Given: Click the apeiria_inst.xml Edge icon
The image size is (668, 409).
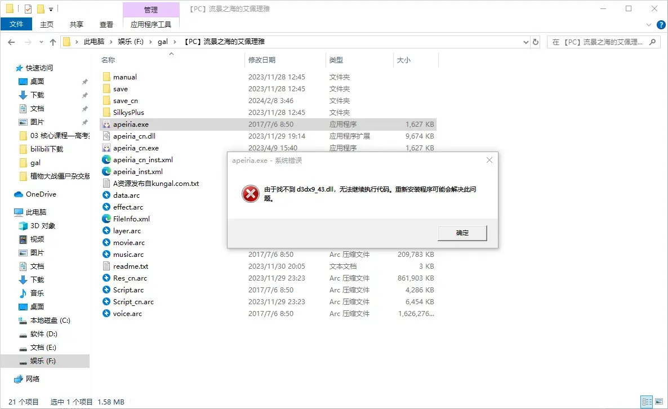Looking at the screenshot, I should [106, 171].
